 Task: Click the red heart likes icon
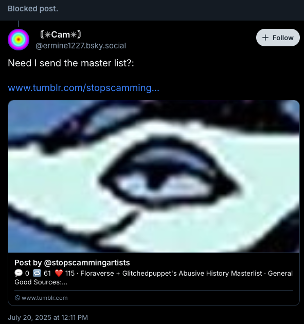pyautogui.click(x=59, y=273)
